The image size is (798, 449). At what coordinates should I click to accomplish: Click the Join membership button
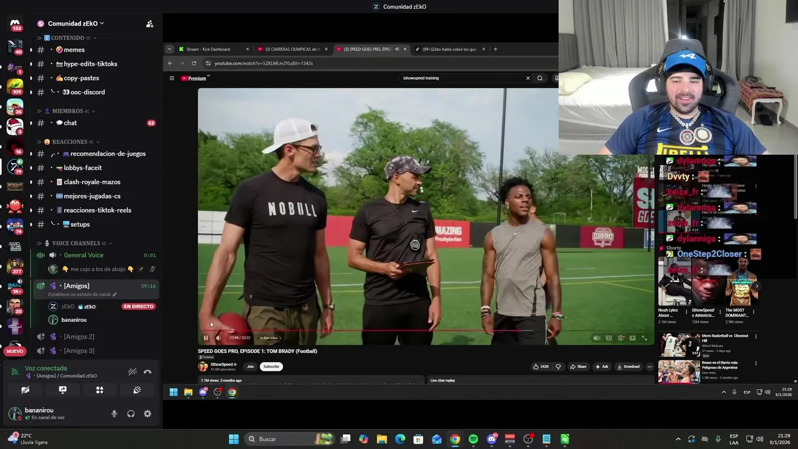tap(250, 367)
